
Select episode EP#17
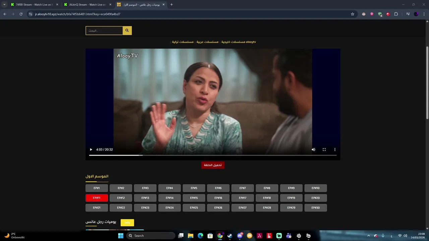pyautogui.click(x=243, y=198)
